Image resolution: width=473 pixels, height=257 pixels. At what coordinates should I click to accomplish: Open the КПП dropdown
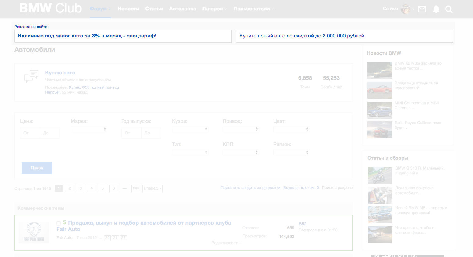241,152
